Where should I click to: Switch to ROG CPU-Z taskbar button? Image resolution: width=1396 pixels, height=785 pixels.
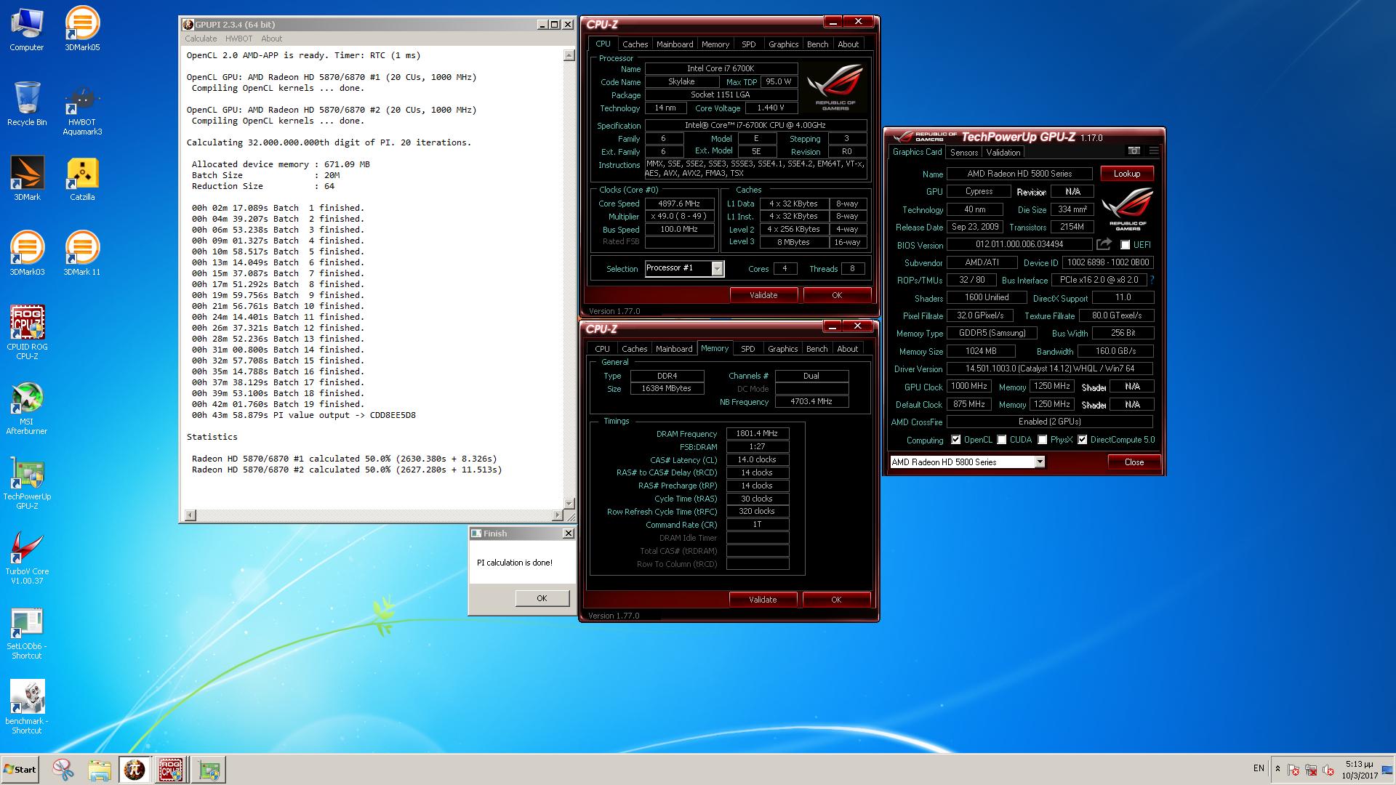171,769
